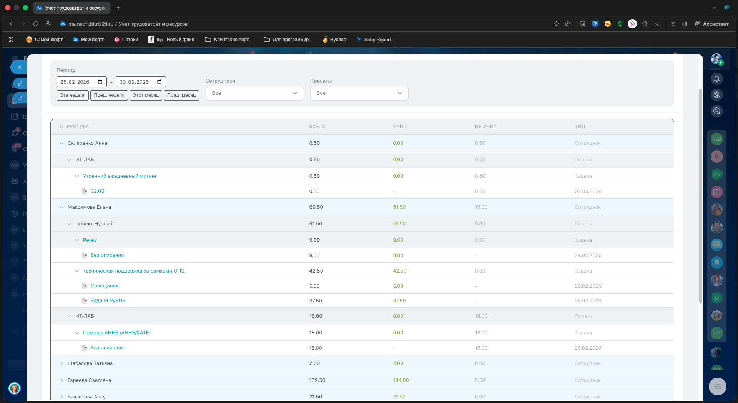Collapse Проект Нуолаб row
Screen dimensions: 738x403
(69, 224)
